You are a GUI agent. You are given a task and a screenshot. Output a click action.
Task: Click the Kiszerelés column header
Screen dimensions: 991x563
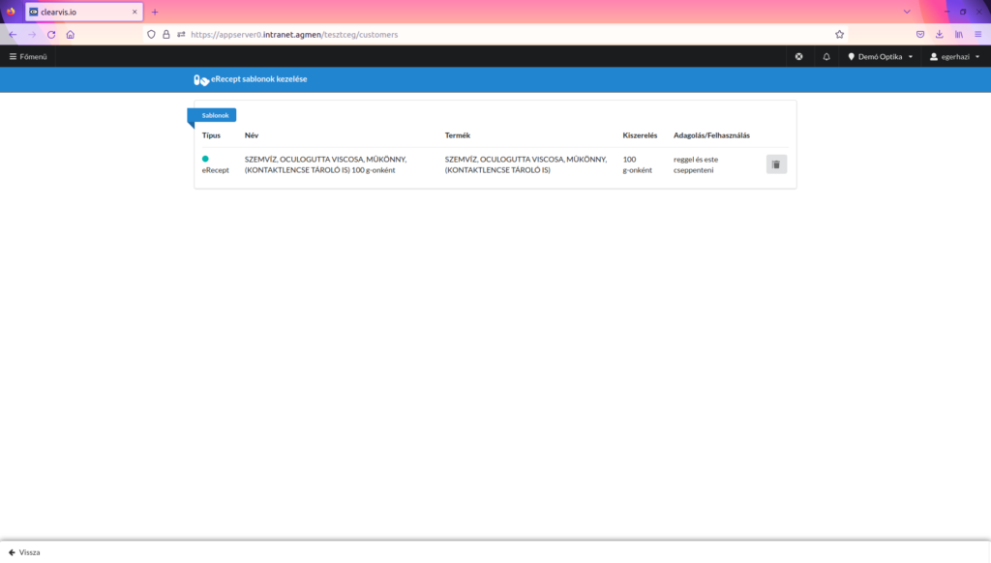tap(640, 135)
